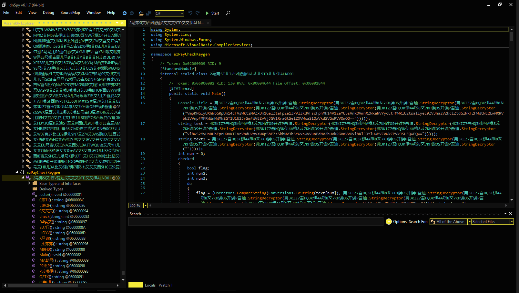519x293 pixels.
Task: Open the Window menu
Action: point(94,13)
